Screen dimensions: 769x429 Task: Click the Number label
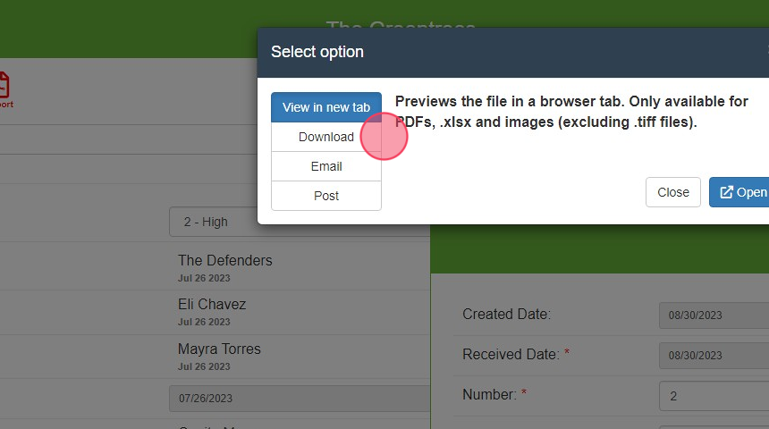coord(489,394)
